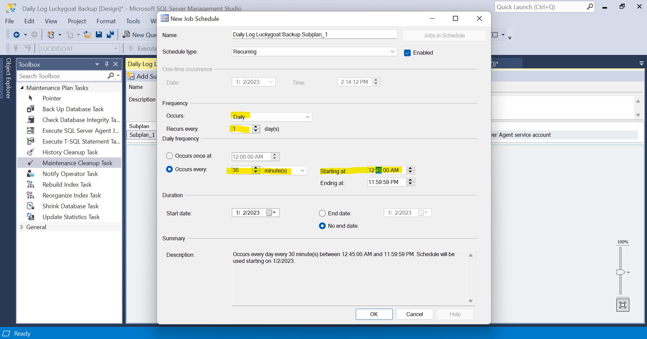This screenshot has width=647, height=339.
Task: Click OK to save the schedule
Action: click(x=374, y=314)
